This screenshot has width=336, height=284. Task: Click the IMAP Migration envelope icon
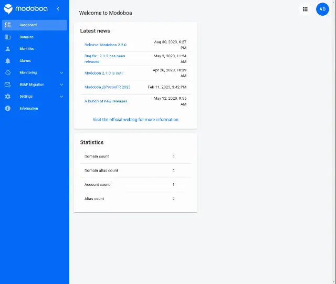[x=8, y=85]
